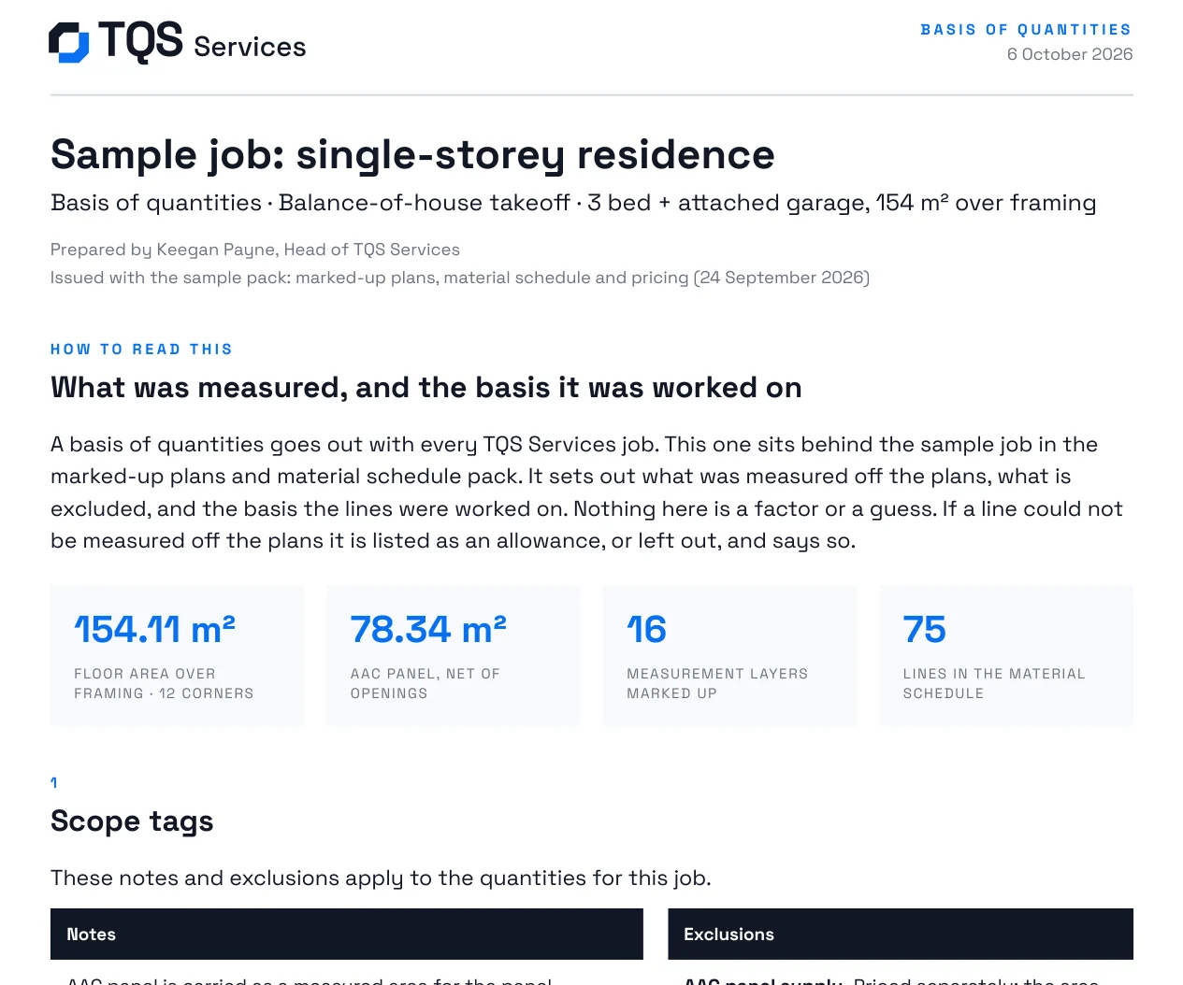Click the "AAC PANEL, NET OF OPENINGS" caption

426,683
